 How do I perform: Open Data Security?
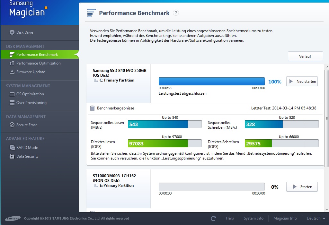(40, 156)
